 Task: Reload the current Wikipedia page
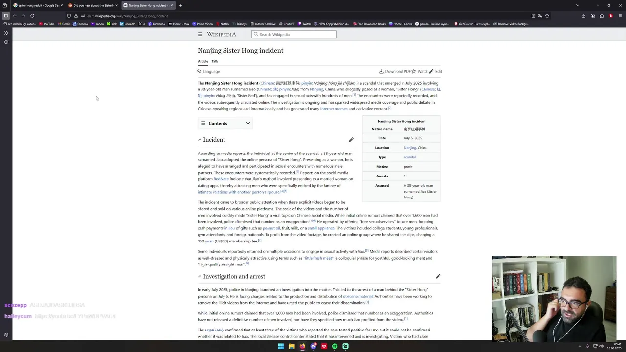[x=32, y=16]
